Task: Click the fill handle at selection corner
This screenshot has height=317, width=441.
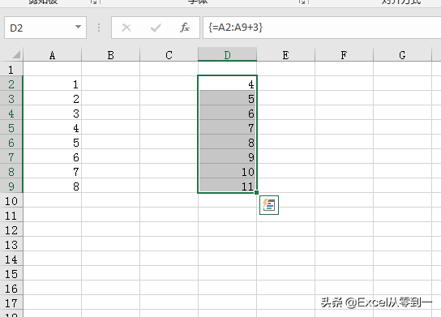Action: [x=256, y=193]
